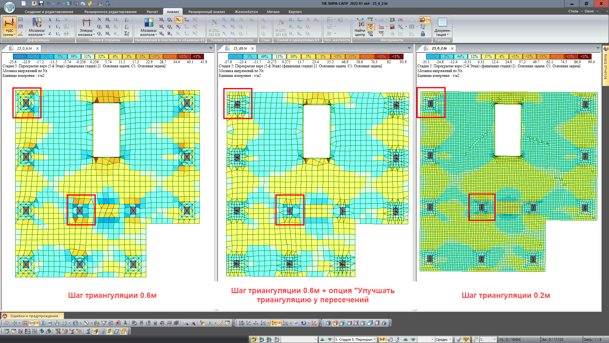Image resolution: width=609 pixels, height=343 pixels.
Task: Click the sum of forces Σf icon
Action: point(127,34)
